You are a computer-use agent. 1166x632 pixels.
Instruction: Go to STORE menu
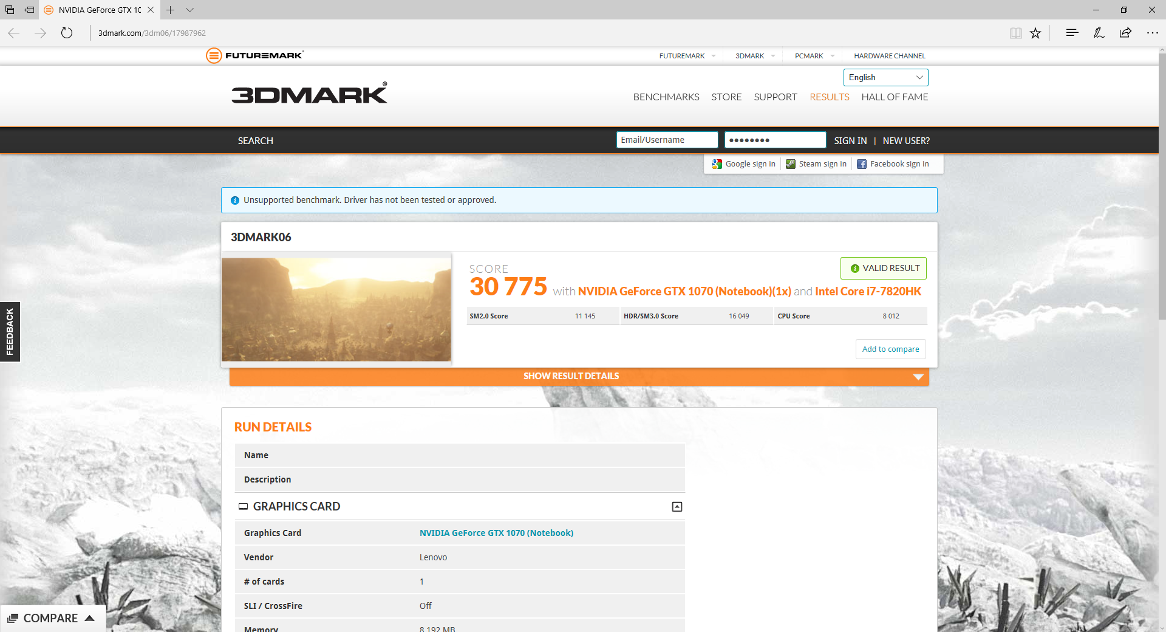pos(726,97)
